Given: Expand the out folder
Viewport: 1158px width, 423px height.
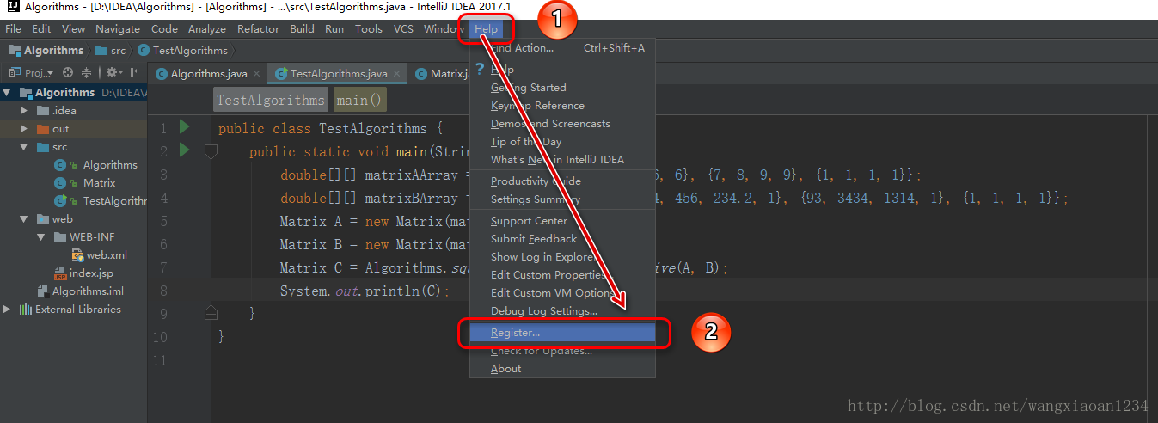Looking at the screenshot, I should (25, 129).
